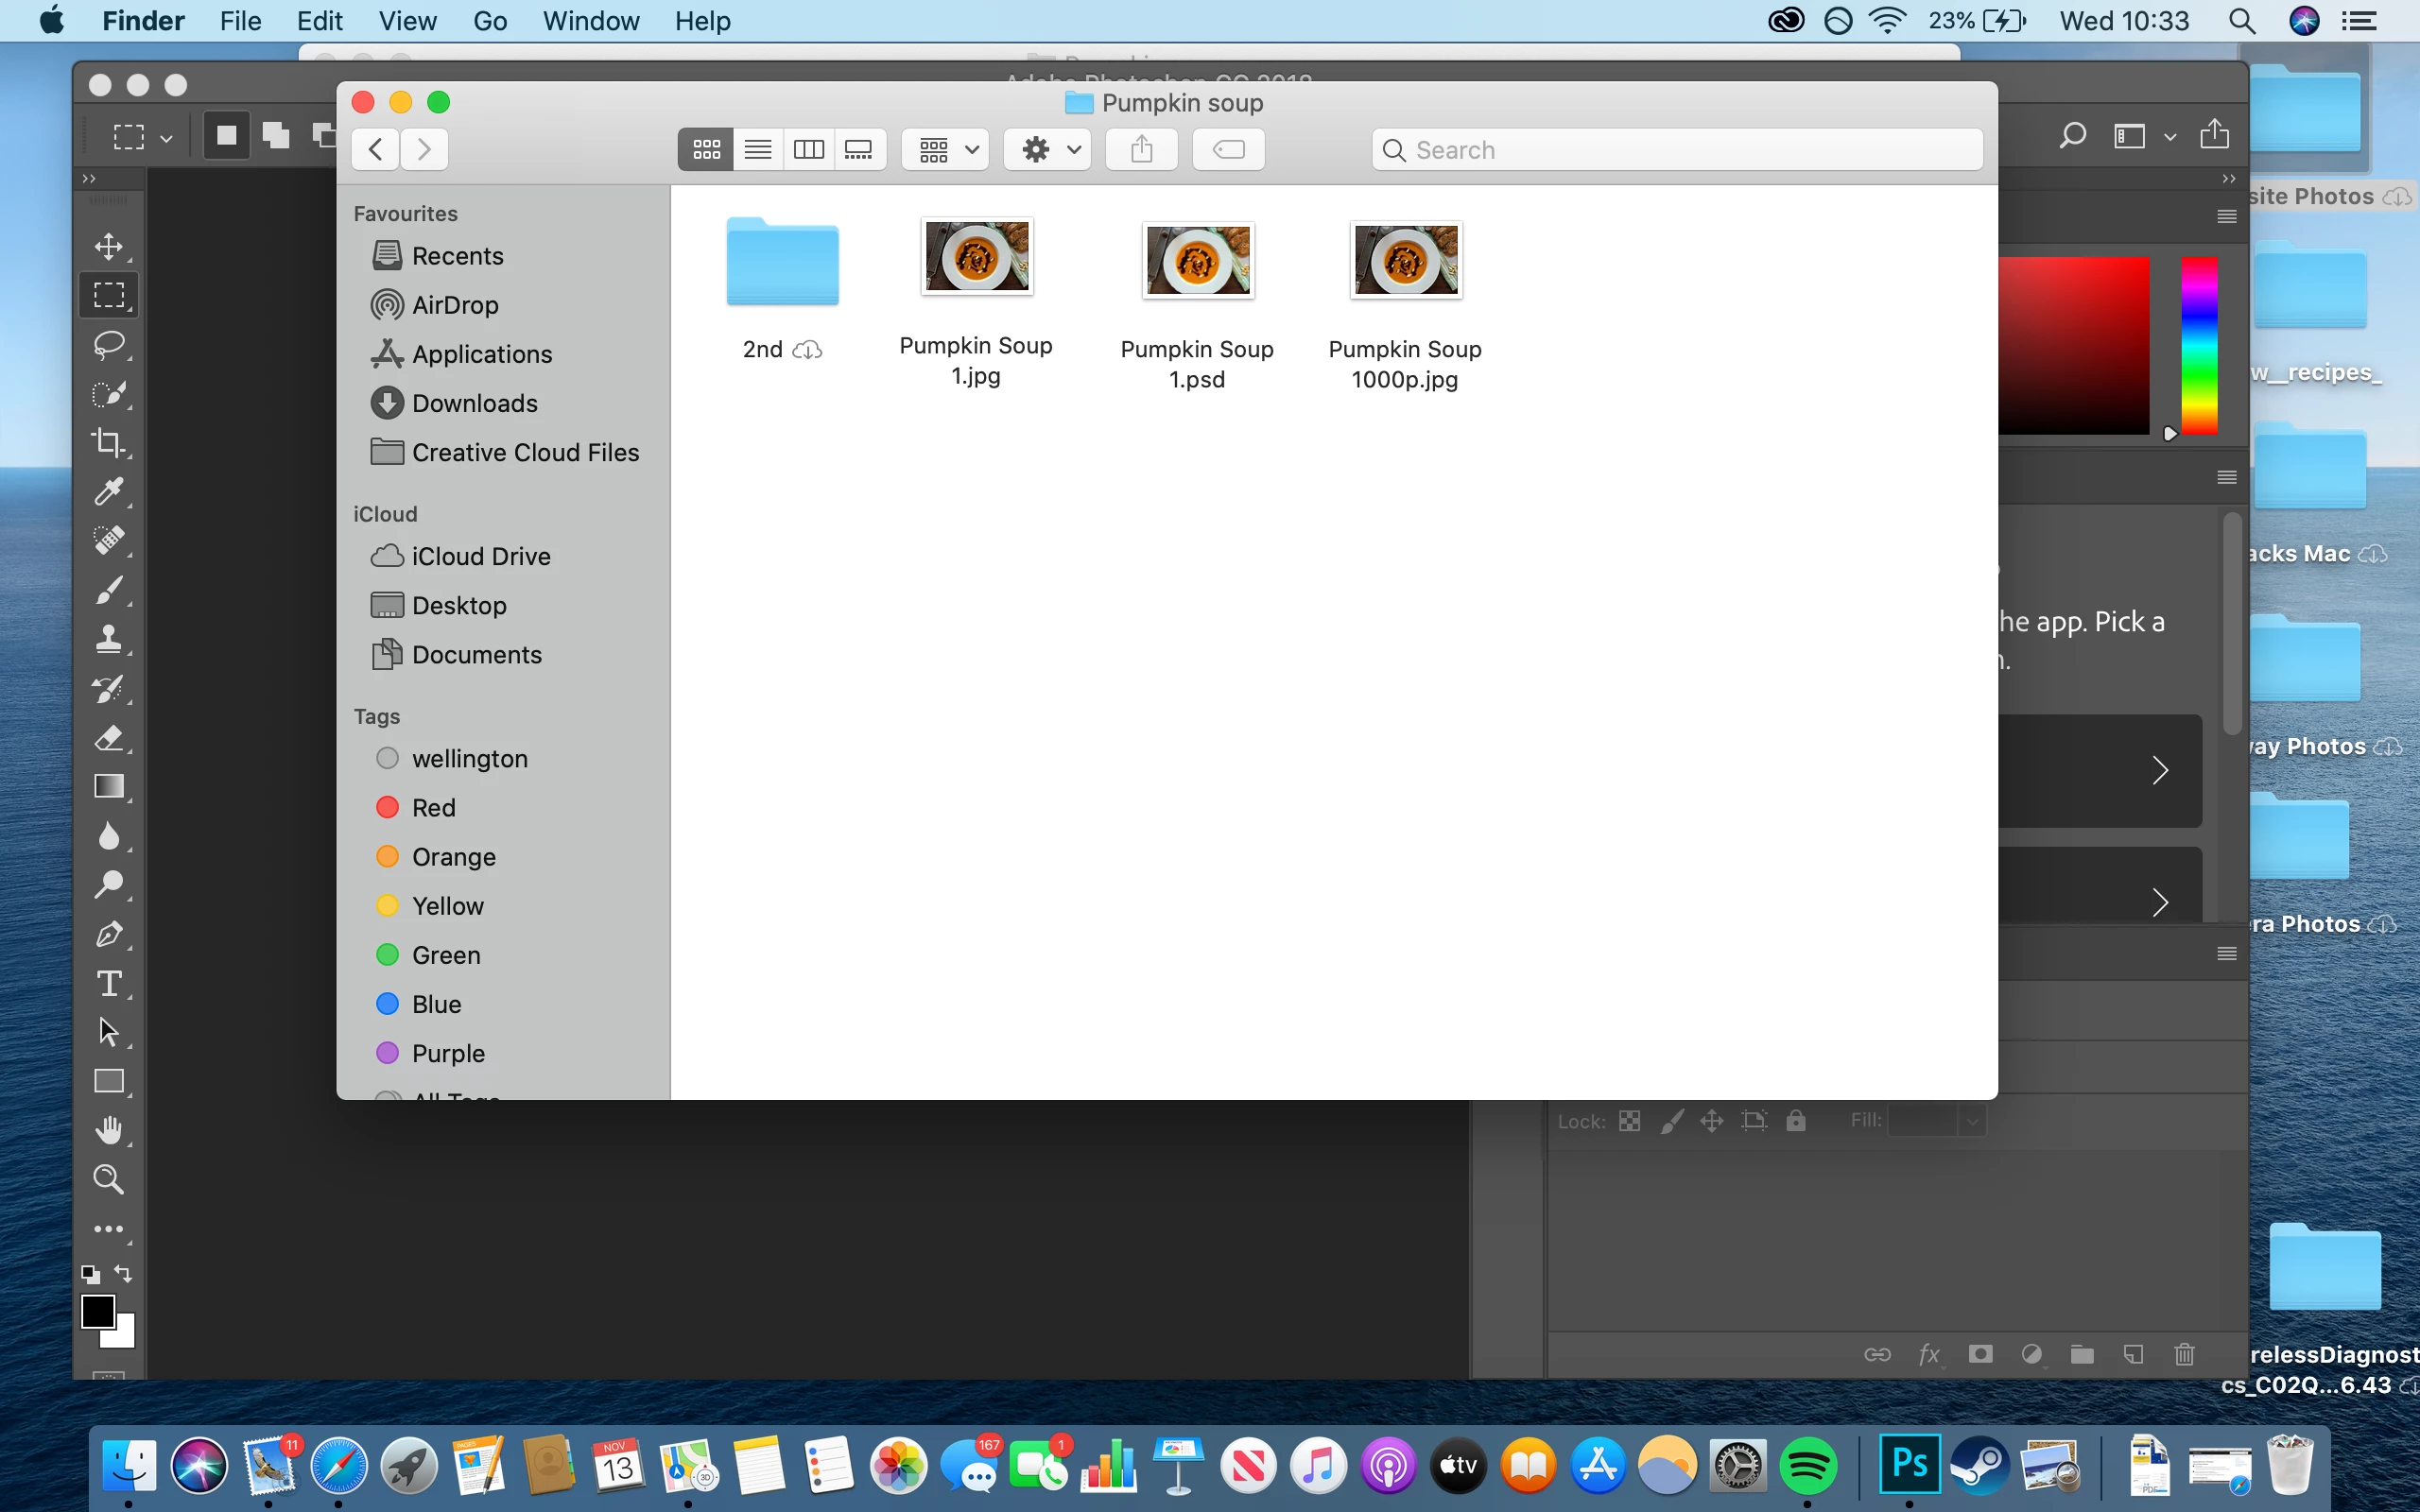The image size is (2420, 1512).
Task: Select the Hand tool
Action: (108, 1130)
